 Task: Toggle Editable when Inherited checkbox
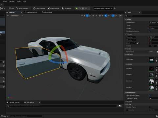click(150, 31)
